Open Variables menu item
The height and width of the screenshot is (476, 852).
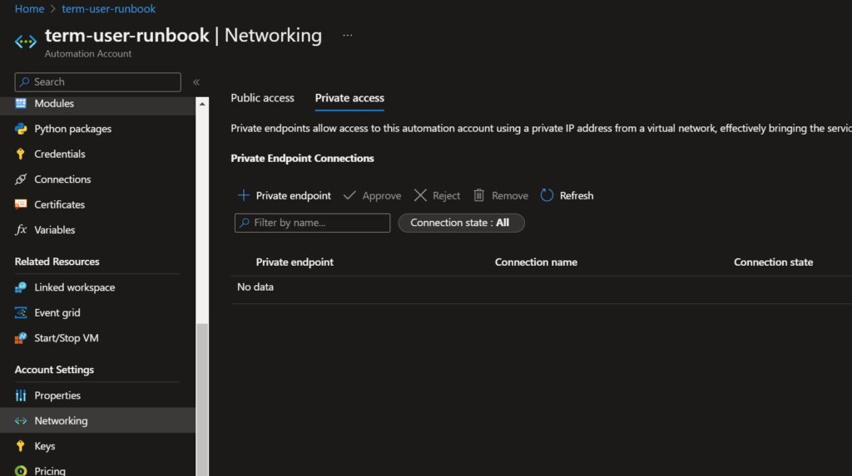pyautogui.click(x=98, y=229)
